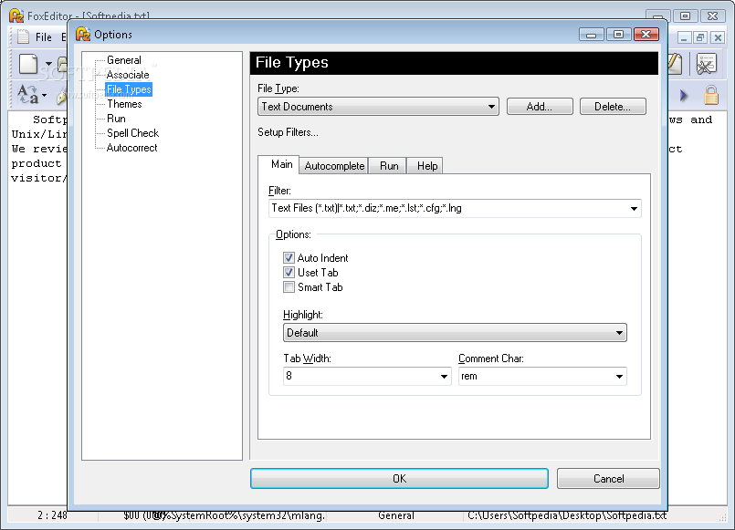
Task: Open the New document dropdown arrow
Action: [48, 64]
